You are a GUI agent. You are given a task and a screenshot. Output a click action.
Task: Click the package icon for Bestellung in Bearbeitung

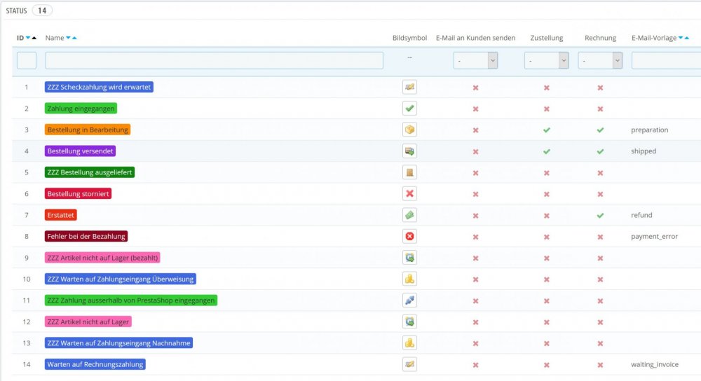(409, 130)
